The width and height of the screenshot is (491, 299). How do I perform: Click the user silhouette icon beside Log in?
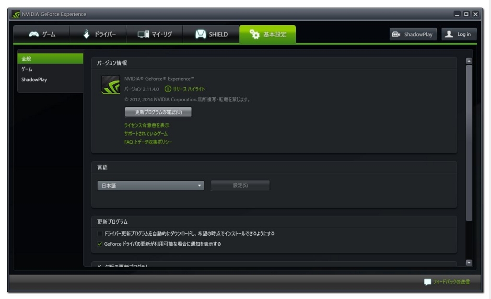click(449, 34)
